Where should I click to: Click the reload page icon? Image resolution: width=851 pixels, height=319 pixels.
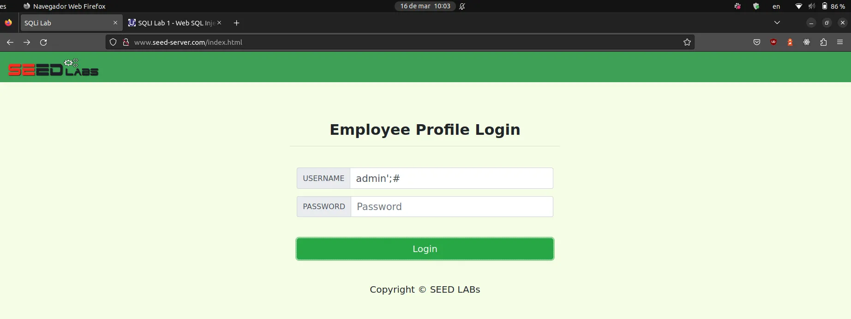(43, 42)
